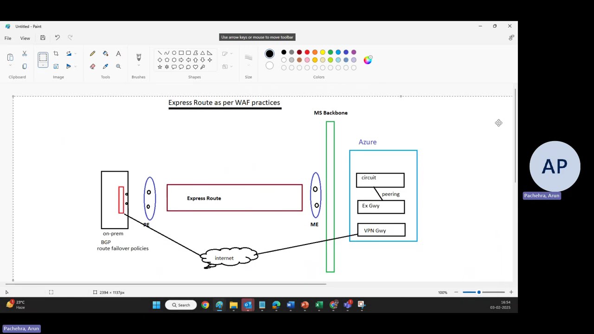Select Color 2 background swatch
Viewport: 594px width, 334px height.
tap(270, 66)
